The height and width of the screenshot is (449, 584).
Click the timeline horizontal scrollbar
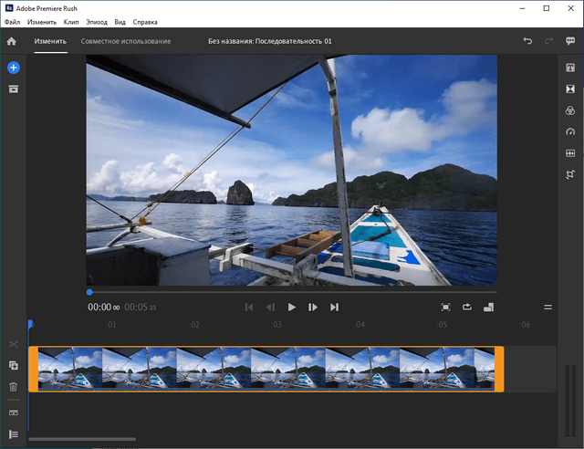(82, 440)
